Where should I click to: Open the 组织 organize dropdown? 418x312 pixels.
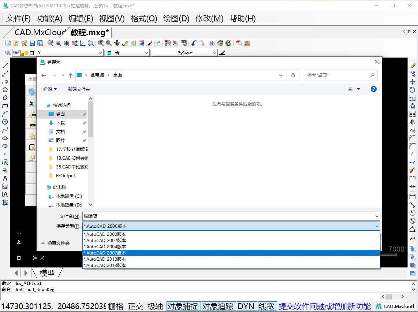point(50,89)
